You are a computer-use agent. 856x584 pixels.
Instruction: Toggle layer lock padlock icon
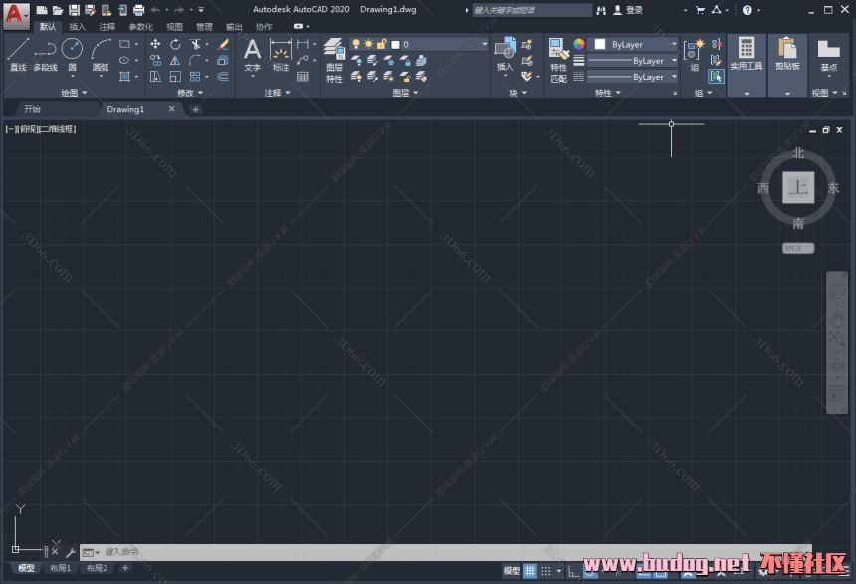[381, 44]
